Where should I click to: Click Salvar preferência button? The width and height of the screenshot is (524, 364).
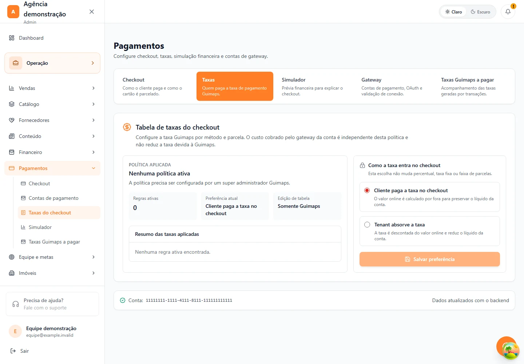[x=430, y=259]
